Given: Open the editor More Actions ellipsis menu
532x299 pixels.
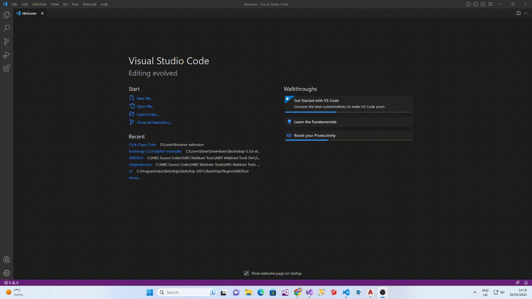Looking at the screenshot, I should point(525,13).
